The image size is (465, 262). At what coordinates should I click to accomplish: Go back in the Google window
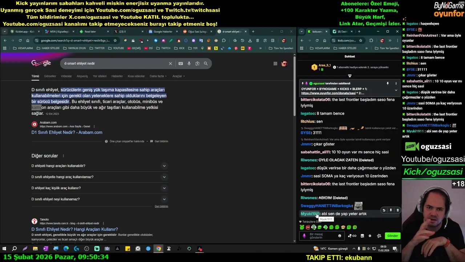coord(5,40)
